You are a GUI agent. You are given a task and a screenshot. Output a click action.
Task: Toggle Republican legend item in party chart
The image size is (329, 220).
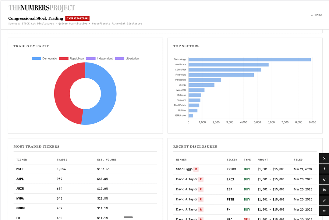click(72, 59)
